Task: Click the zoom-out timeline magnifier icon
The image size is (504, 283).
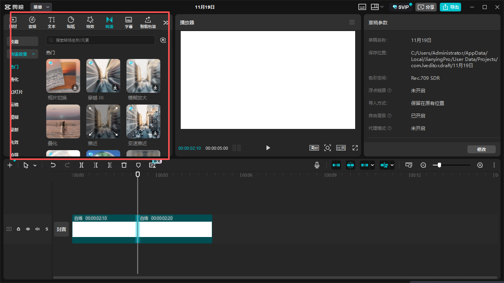Action: pos(423,165)
